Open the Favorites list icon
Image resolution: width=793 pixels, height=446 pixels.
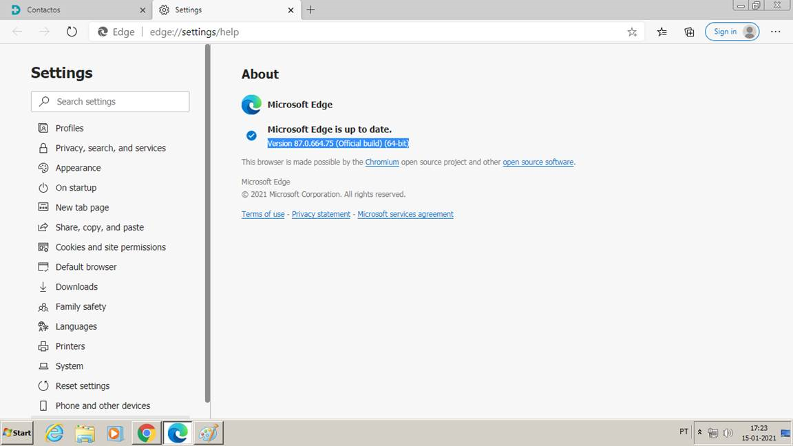662,32
